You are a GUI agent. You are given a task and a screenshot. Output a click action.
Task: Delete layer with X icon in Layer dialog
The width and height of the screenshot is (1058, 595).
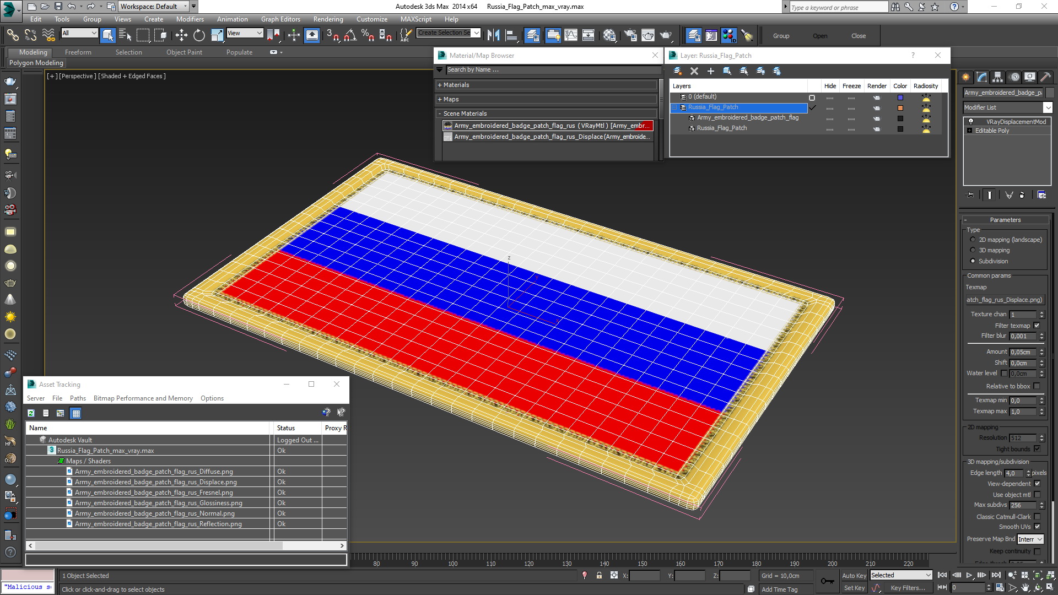(x=694, y=71)
